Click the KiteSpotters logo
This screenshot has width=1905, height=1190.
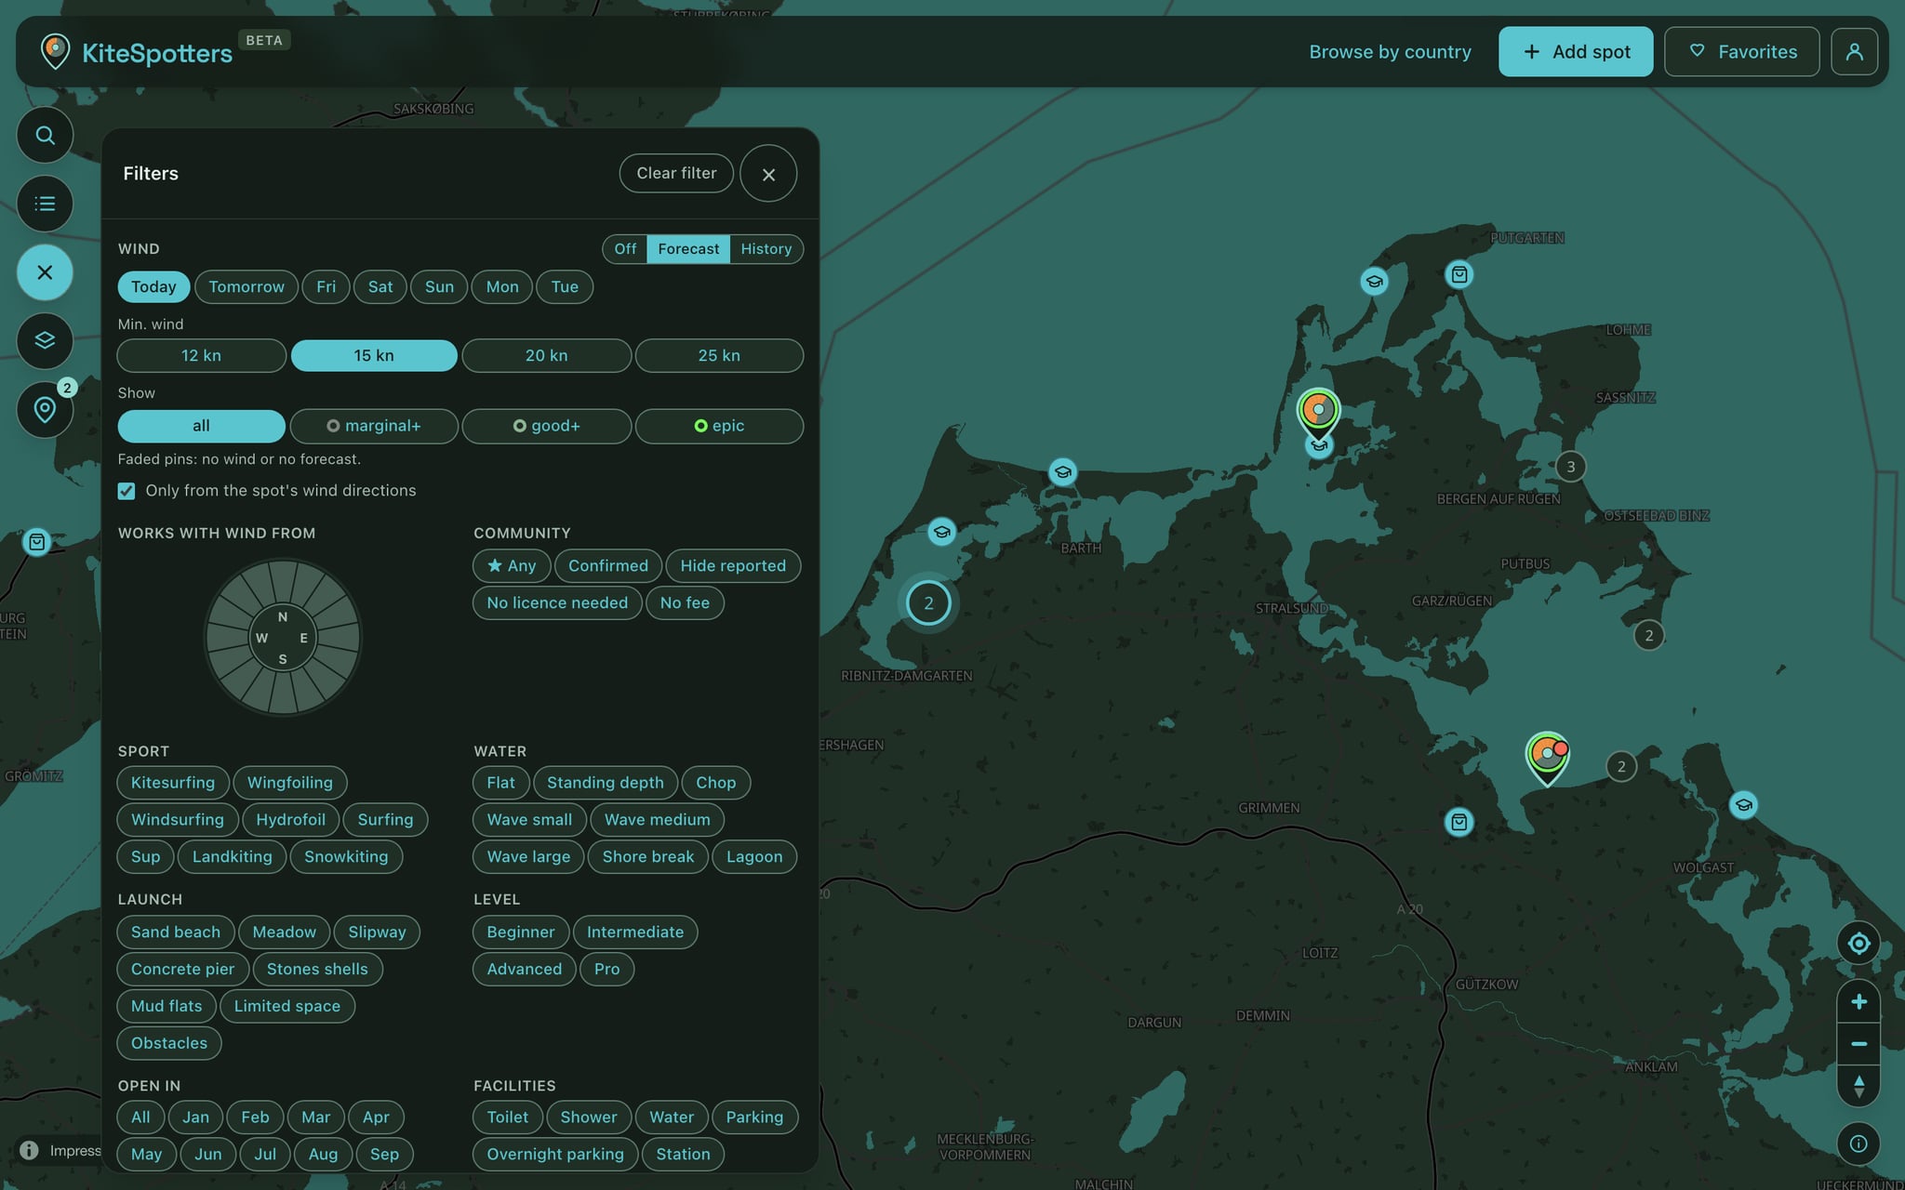[x=137, y=52]
